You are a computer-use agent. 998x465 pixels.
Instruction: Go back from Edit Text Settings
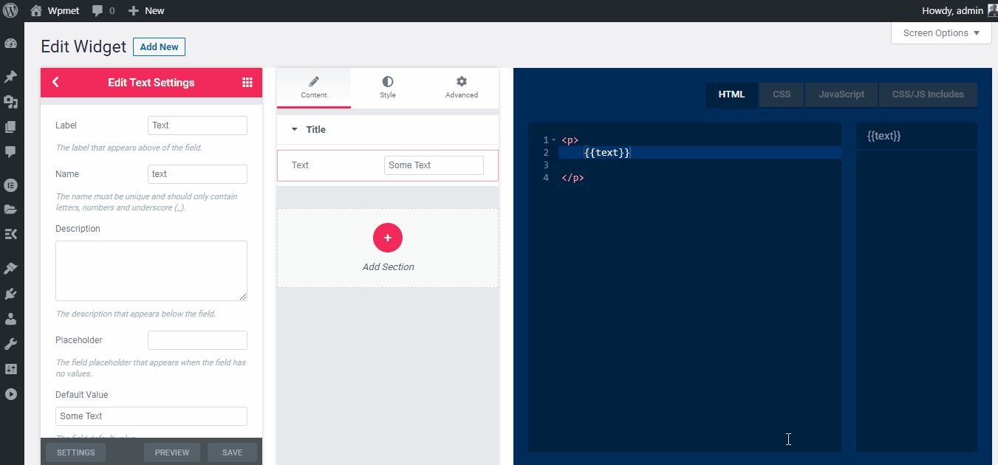coord(55,83)
